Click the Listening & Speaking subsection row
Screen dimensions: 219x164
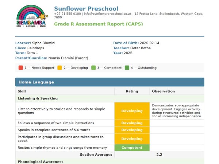[110, 98]
